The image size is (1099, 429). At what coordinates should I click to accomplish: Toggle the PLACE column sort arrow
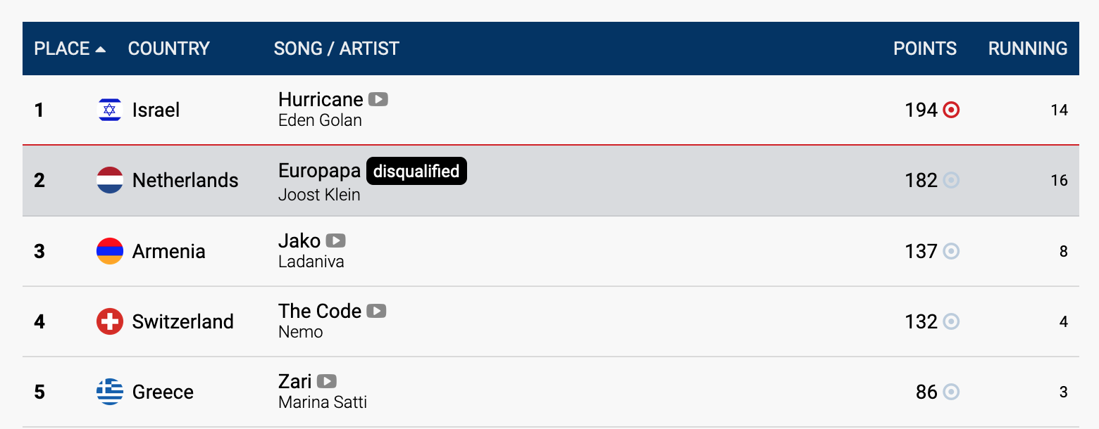[x=101, y=49]
